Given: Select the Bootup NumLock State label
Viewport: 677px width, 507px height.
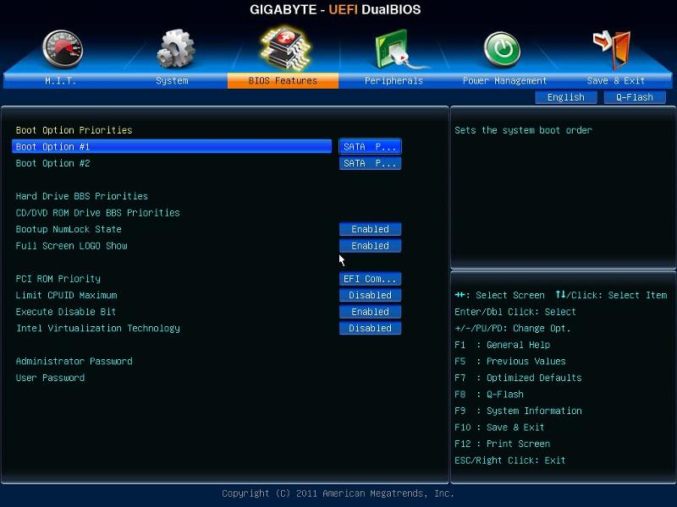Looking at the screenshot, I should pos(69,229).
